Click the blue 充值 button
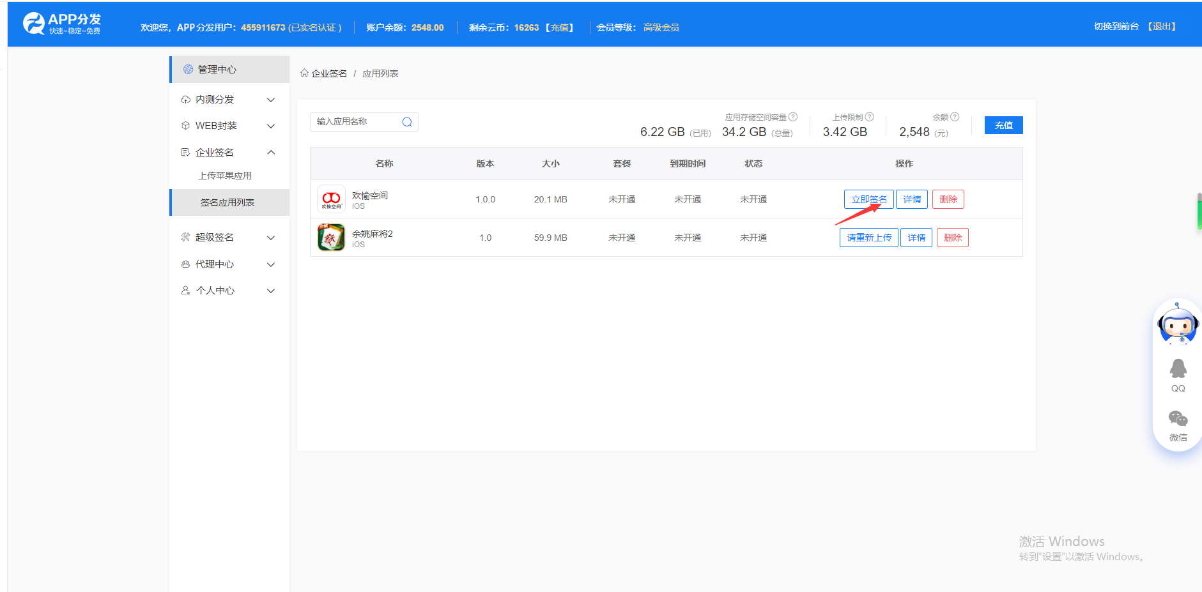 click(x=1003, y=125)
